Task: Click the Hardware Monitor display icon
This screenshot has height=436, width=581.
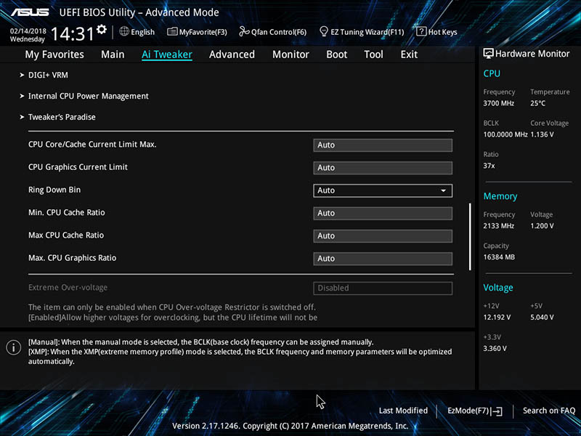Action: (x=488, y=53)
